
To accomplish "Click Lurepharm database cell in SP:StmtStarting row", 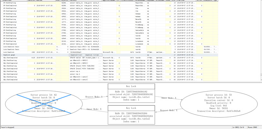I will (141, 41).
